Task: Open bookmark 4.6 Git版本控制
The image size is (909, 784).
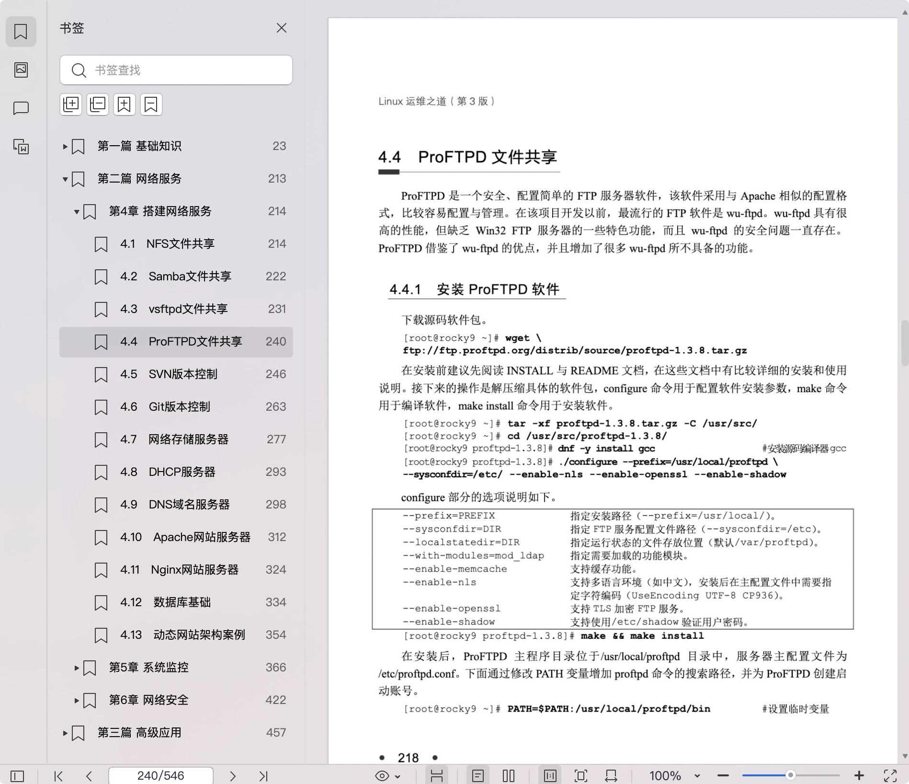Action: pos(176,407)
